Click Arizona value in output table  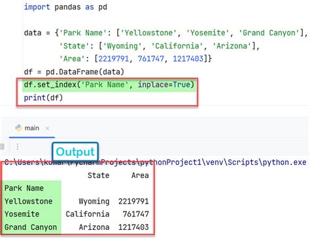(94, 227)
